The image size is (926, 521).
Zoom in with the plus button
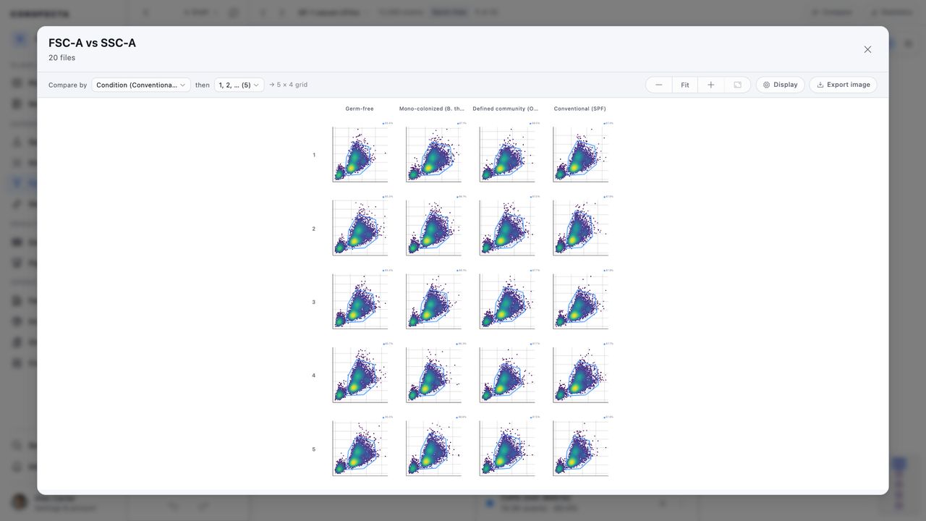(710, 85)
